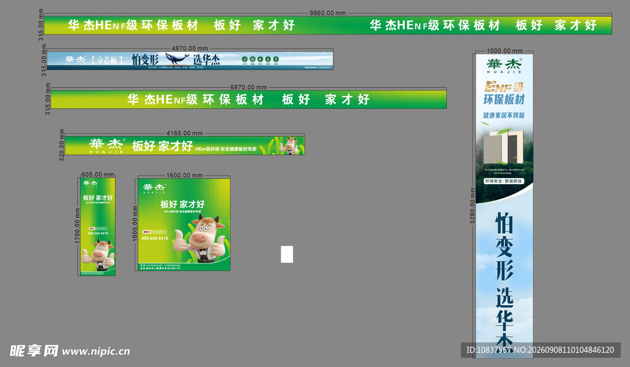Select the large vertical 怕变形 text
The width and height of the screenshot is (630, 367).
[504, 246]
